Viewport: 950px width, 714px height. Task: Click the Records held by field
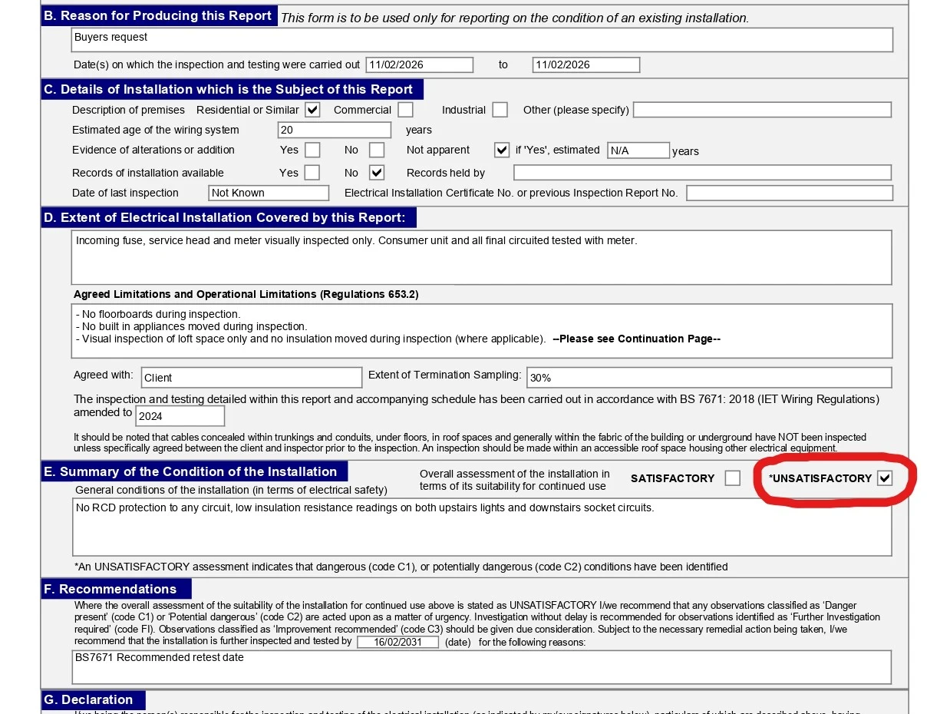[x=702, y=173]
